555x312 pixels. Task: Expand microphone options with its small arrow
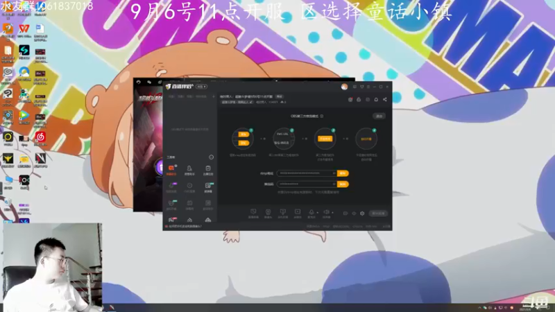pos(318,213)
